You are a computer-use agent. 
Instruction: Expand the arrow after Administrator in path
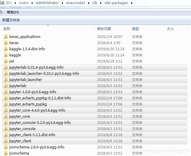click(62, 3)
